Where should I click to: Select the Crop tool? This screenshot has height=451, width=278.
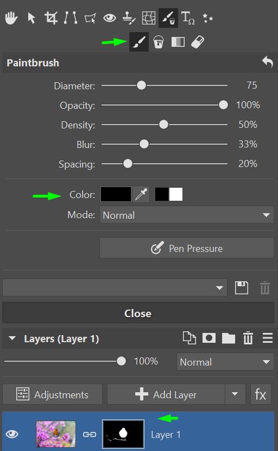click(51, 18)
